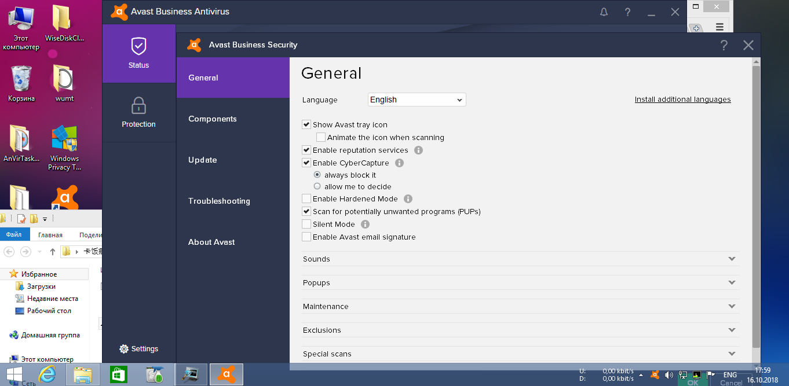The width and height of the screenshot is (789, 386).
Task: Check Animate the icon when scanning
Action: [x=321, y=138]
